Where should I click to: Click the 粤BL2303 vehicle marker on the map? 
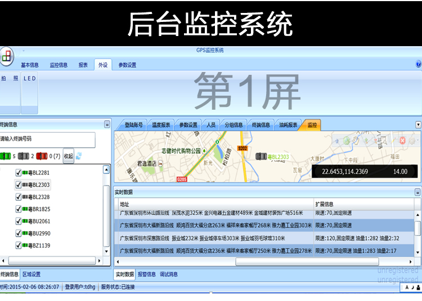261,156
